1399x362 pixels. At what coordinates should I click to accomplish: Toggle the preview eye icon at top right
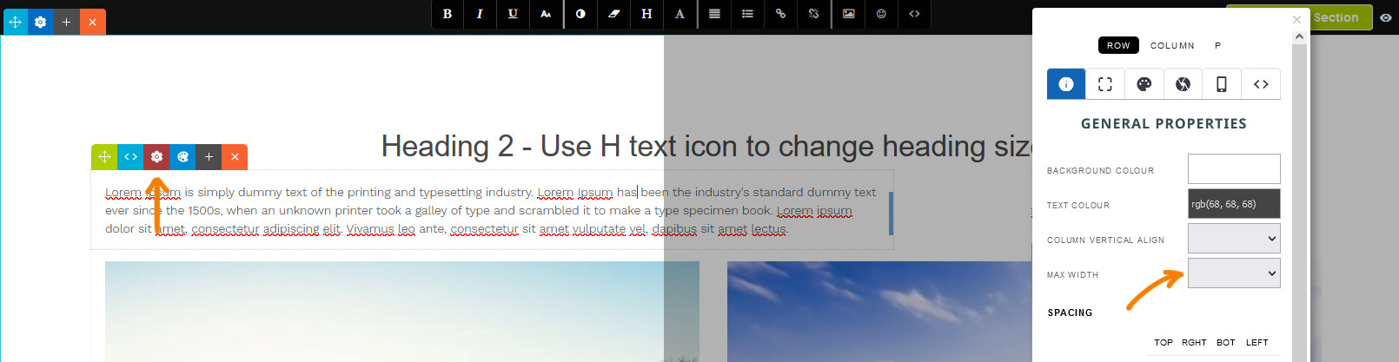point(1385,17)
